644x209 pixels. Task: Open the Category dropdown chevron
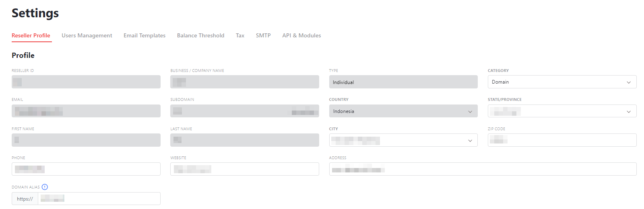coord(629,82)
